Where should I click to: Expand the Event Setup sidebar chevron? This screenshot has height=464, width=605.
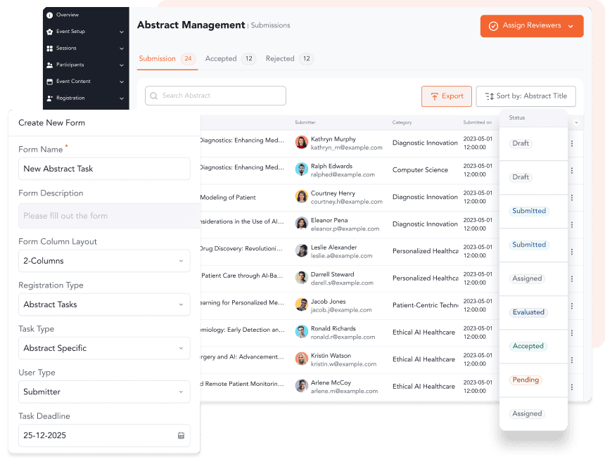coord(122,32)
